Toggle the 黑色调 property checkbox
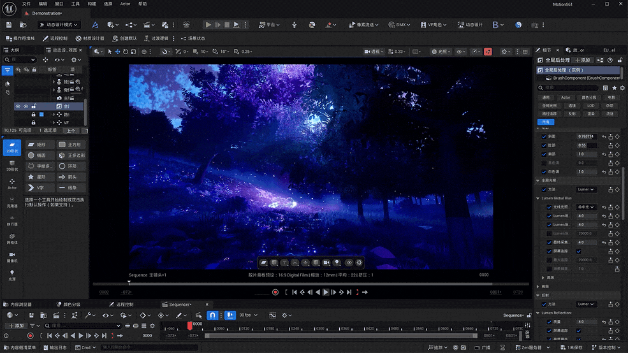628x353 pixels. tap(544, 163)
